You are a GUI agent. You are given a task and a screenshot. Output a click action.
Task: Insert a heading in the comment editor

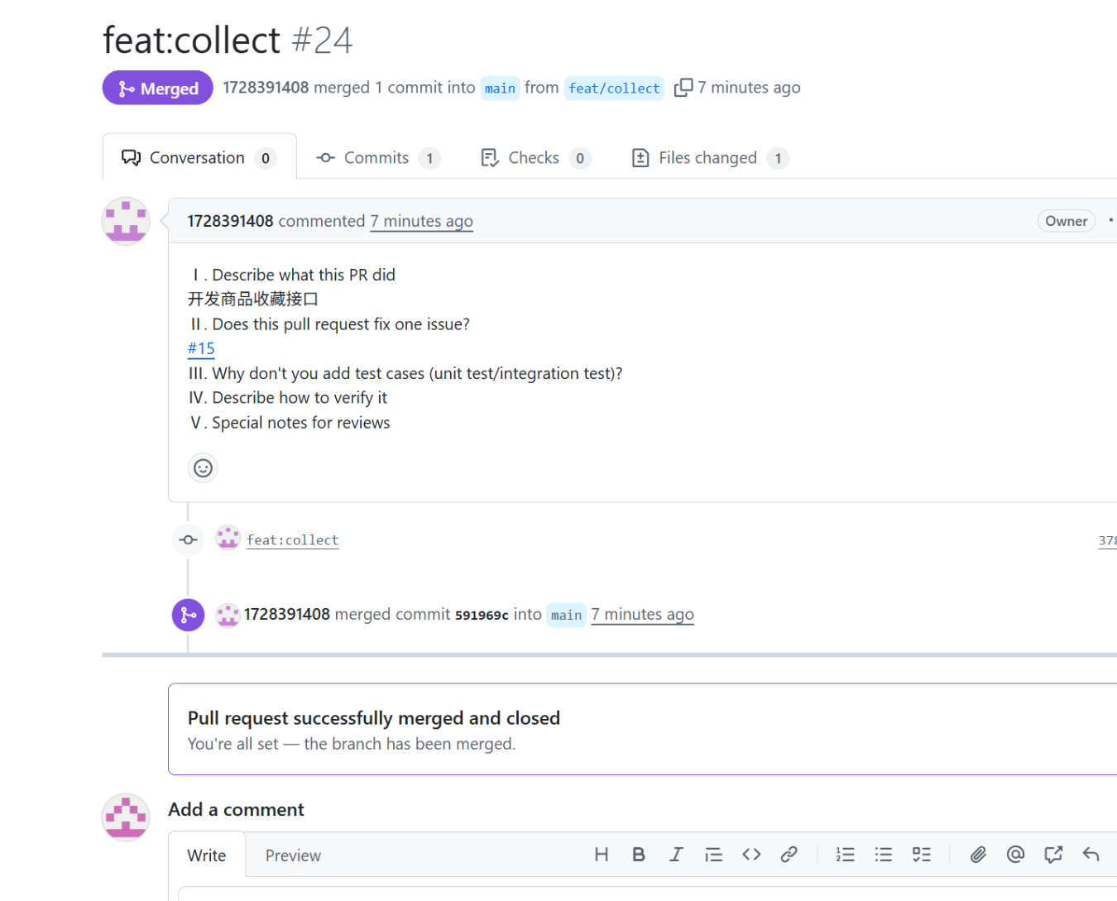point(602,855)
